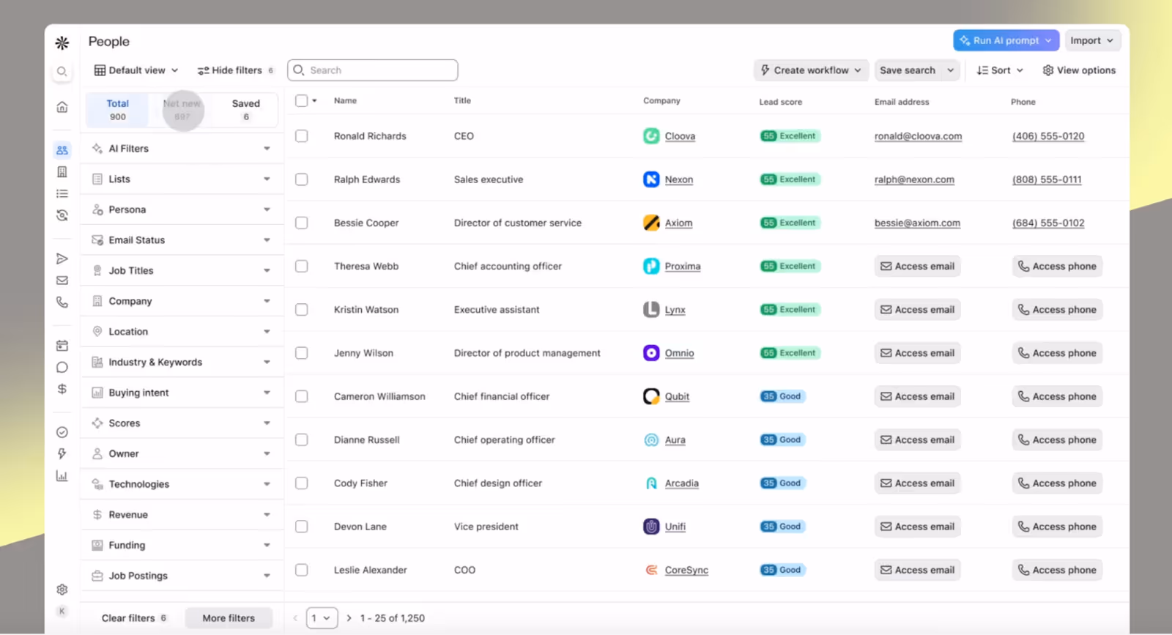Open the Run AI prompt menu

[1006, 40]
